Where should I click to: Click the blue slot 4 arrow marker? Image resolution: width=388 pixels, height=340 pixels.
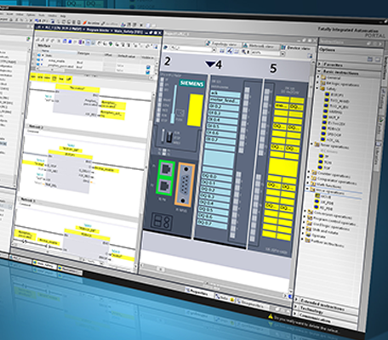pos(210,65)
